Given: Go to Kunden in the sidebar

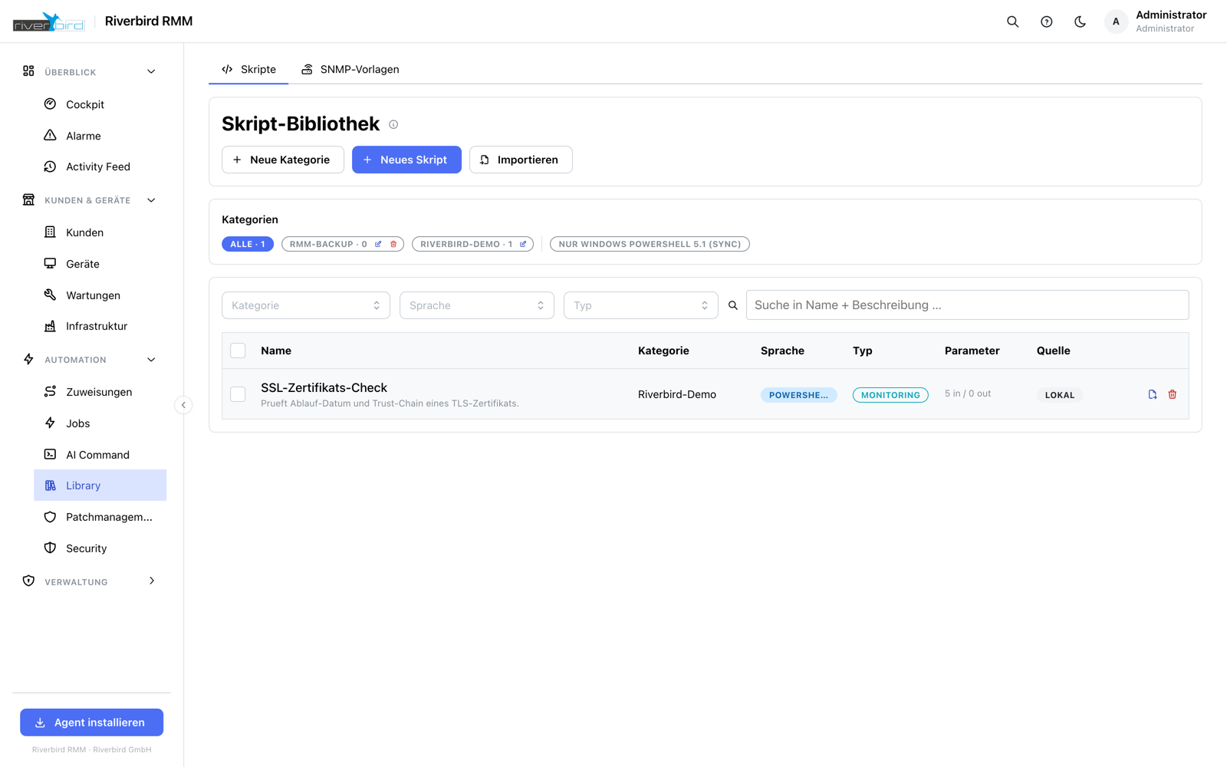Looking at the screenshot, I should [100, 232].
